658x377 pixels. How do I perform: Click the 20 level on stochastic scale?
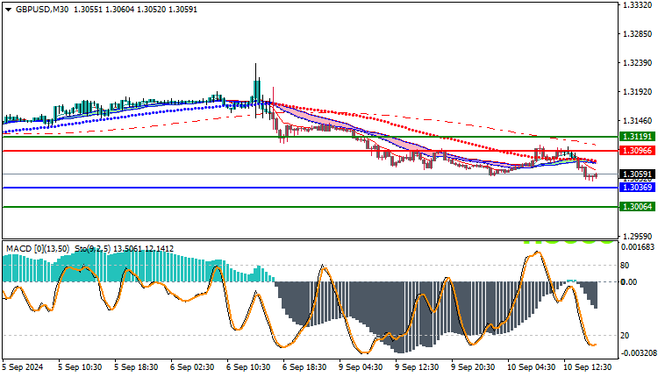(x=625, y=336)
